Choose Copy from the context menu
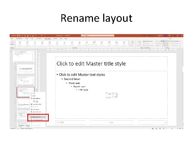This screenshot has width=193, height=145. coord(38,96)
